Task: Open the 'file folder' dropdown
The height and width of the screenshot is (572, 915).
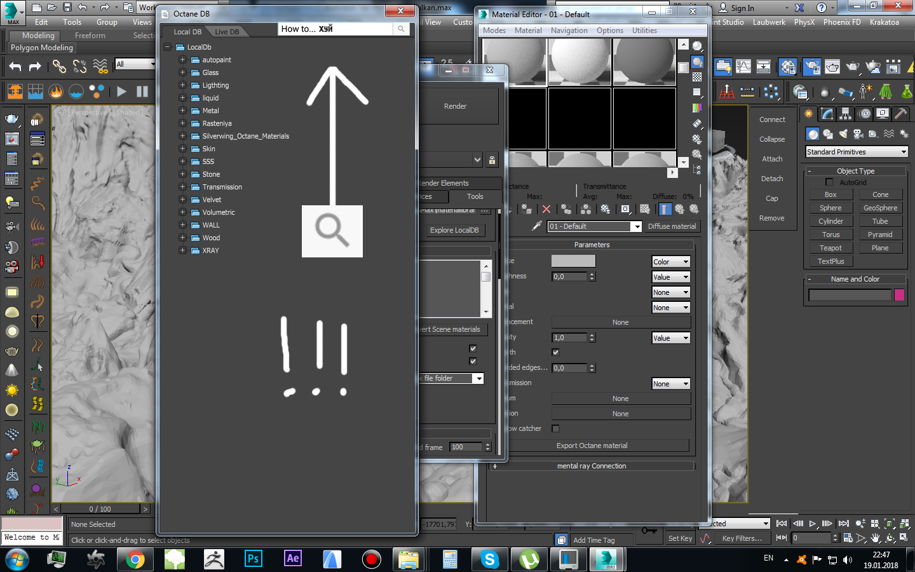Action: 452,378
